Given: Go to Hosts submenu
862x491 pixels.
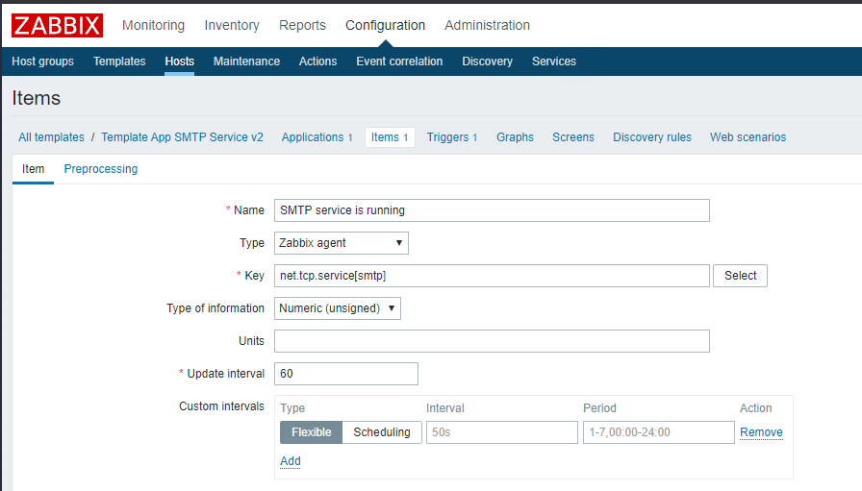Looking at the screenshot, I should 179,61.
